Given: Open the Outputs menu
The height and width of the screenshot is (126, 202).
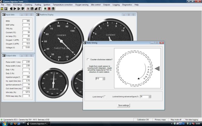Looking at the screenshot, I should click(x=106, y=5).
